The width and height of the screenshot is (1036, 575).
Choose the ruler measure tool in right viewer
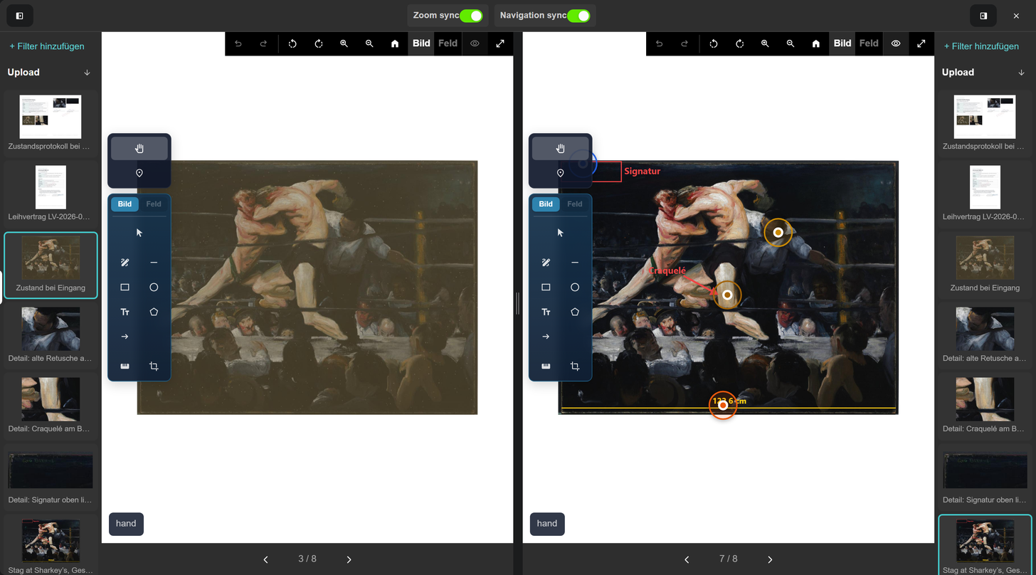click(x=546, y=366)
